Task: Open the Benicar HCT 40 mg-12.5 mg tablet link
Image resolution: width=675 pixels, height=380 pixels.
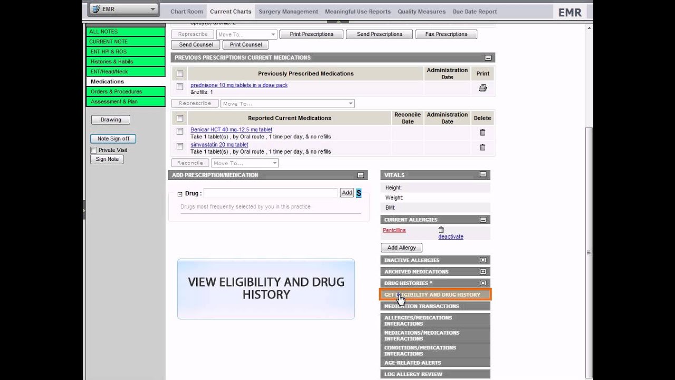Action: pyautogui.click(x=232, y=130)
